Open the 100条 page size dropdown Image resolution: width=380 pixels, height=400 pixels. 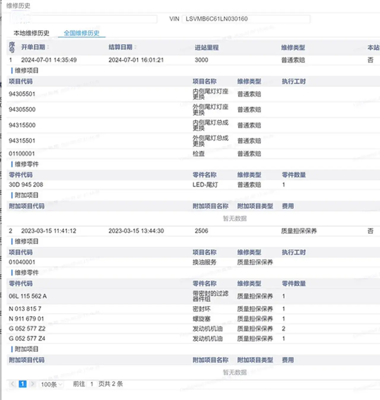click(51, 384)
